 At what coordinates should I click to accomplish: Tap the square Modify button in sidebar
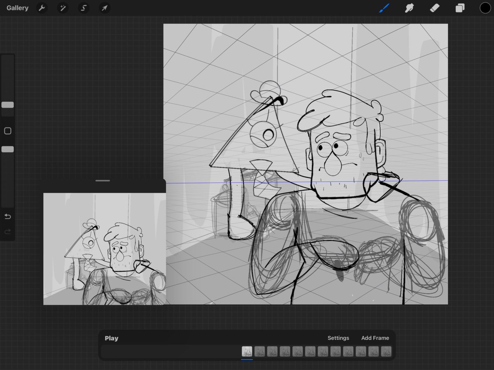(x=7, y=131)
